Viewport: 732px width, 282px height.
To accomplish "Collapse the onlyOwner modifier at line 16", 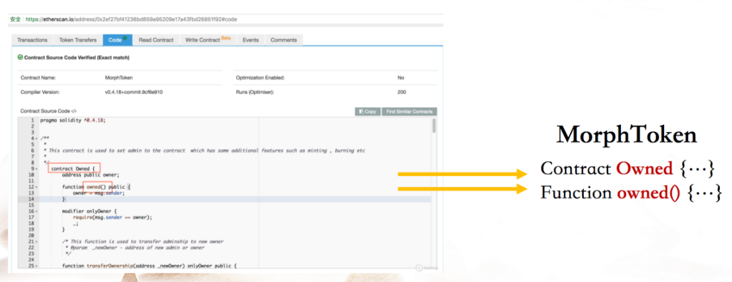I will tap(37, 211).
